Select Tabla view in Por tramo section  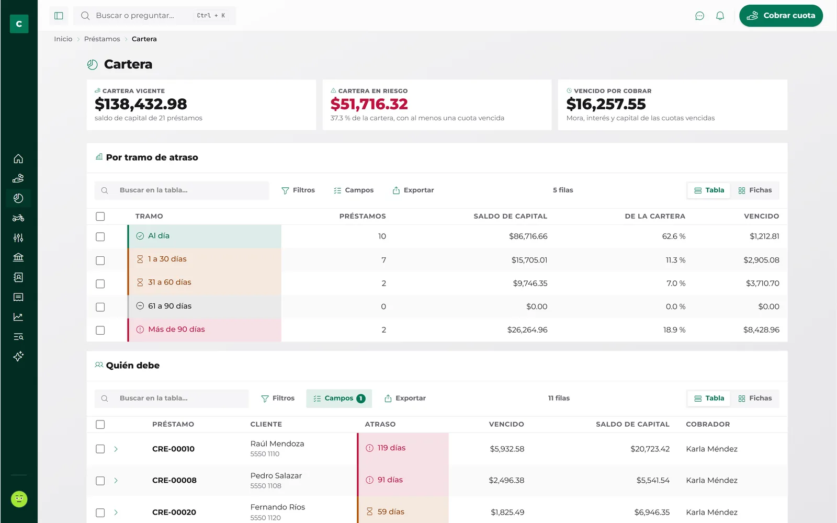click(x=709, y=190)
